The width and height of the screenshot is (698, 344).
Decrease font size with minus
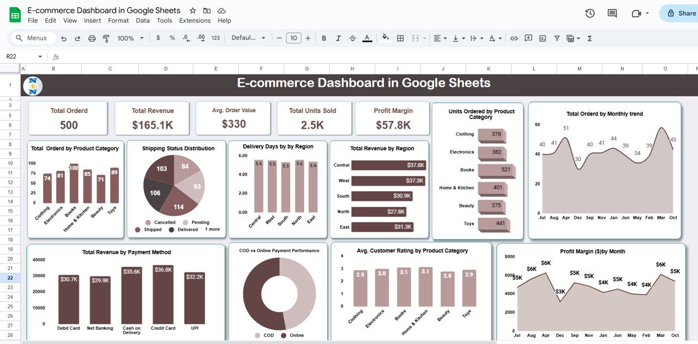pos(279,38)
